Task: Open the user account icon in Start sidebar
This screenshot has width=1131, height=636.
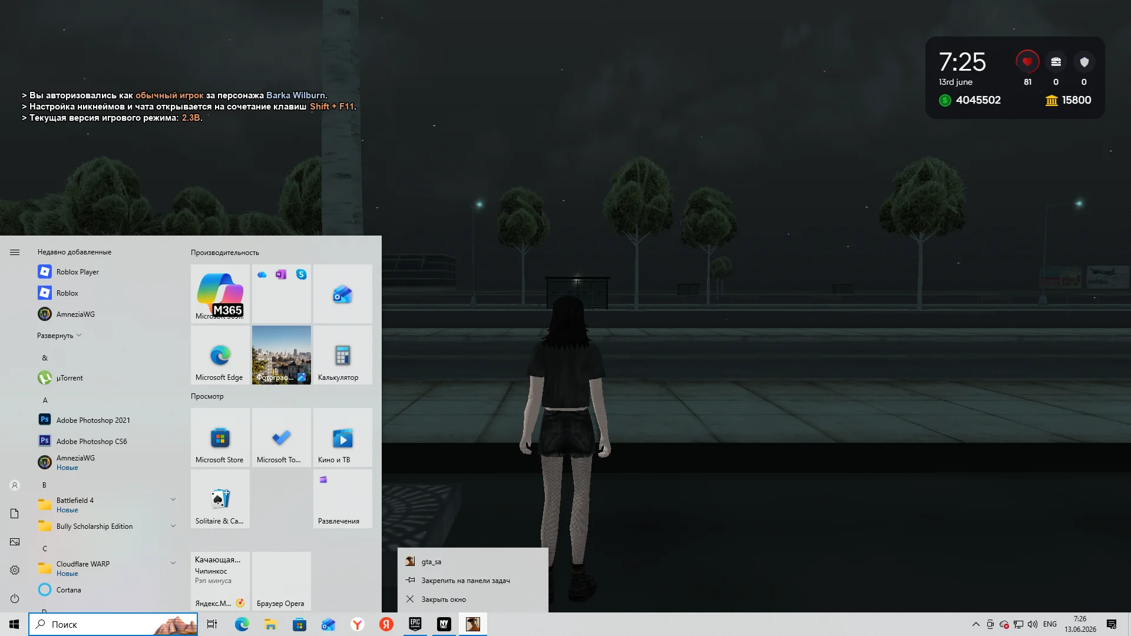Action: click(15, 485)
